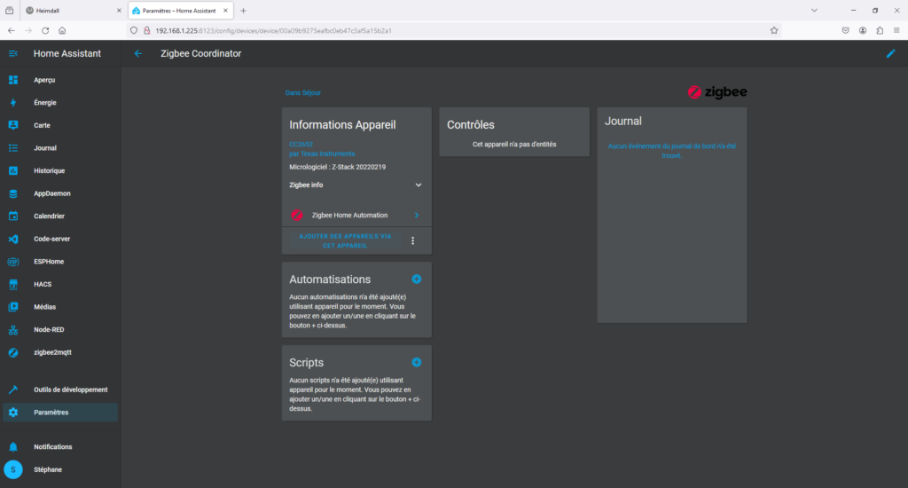
Task: Open a new browser tab
Action: [x=243, y=11]
